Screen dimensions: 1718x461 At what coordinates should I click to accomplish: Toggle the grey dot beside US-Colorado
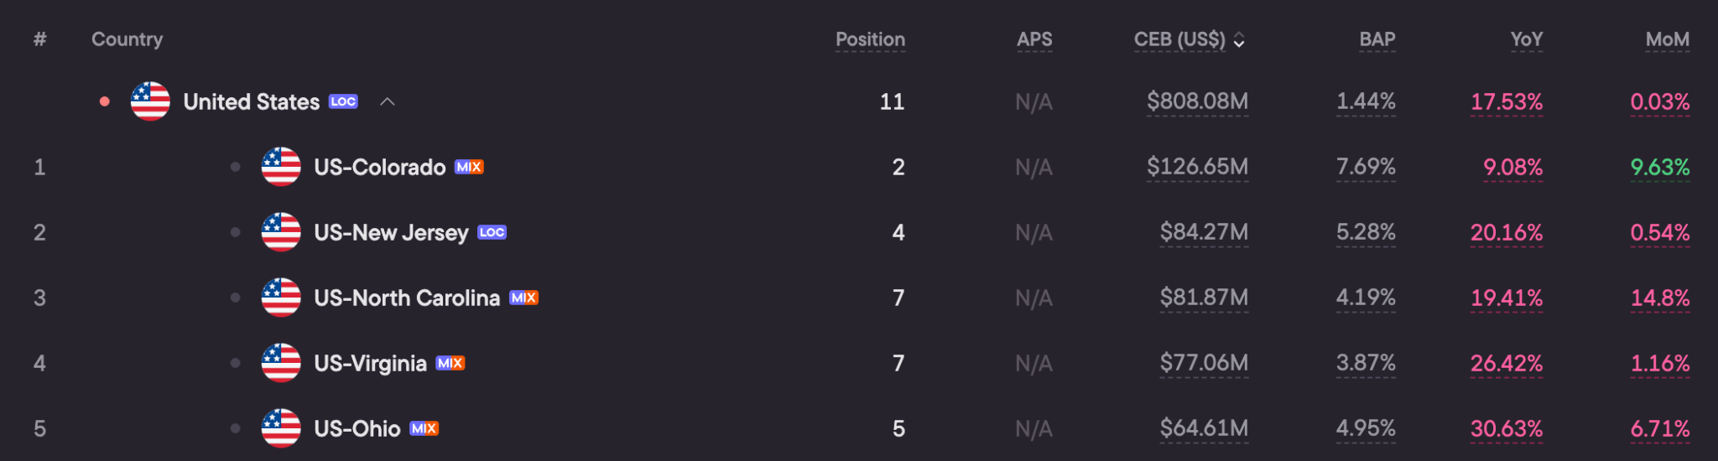coord(235,167)
